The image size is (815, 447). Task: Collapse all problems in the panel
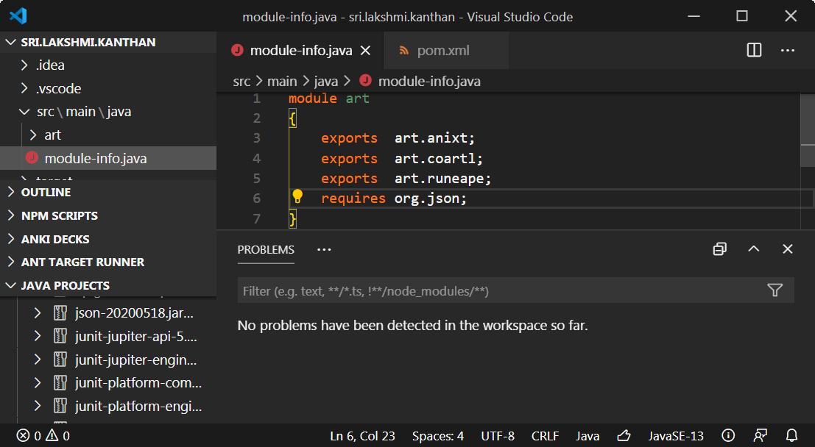719,249
